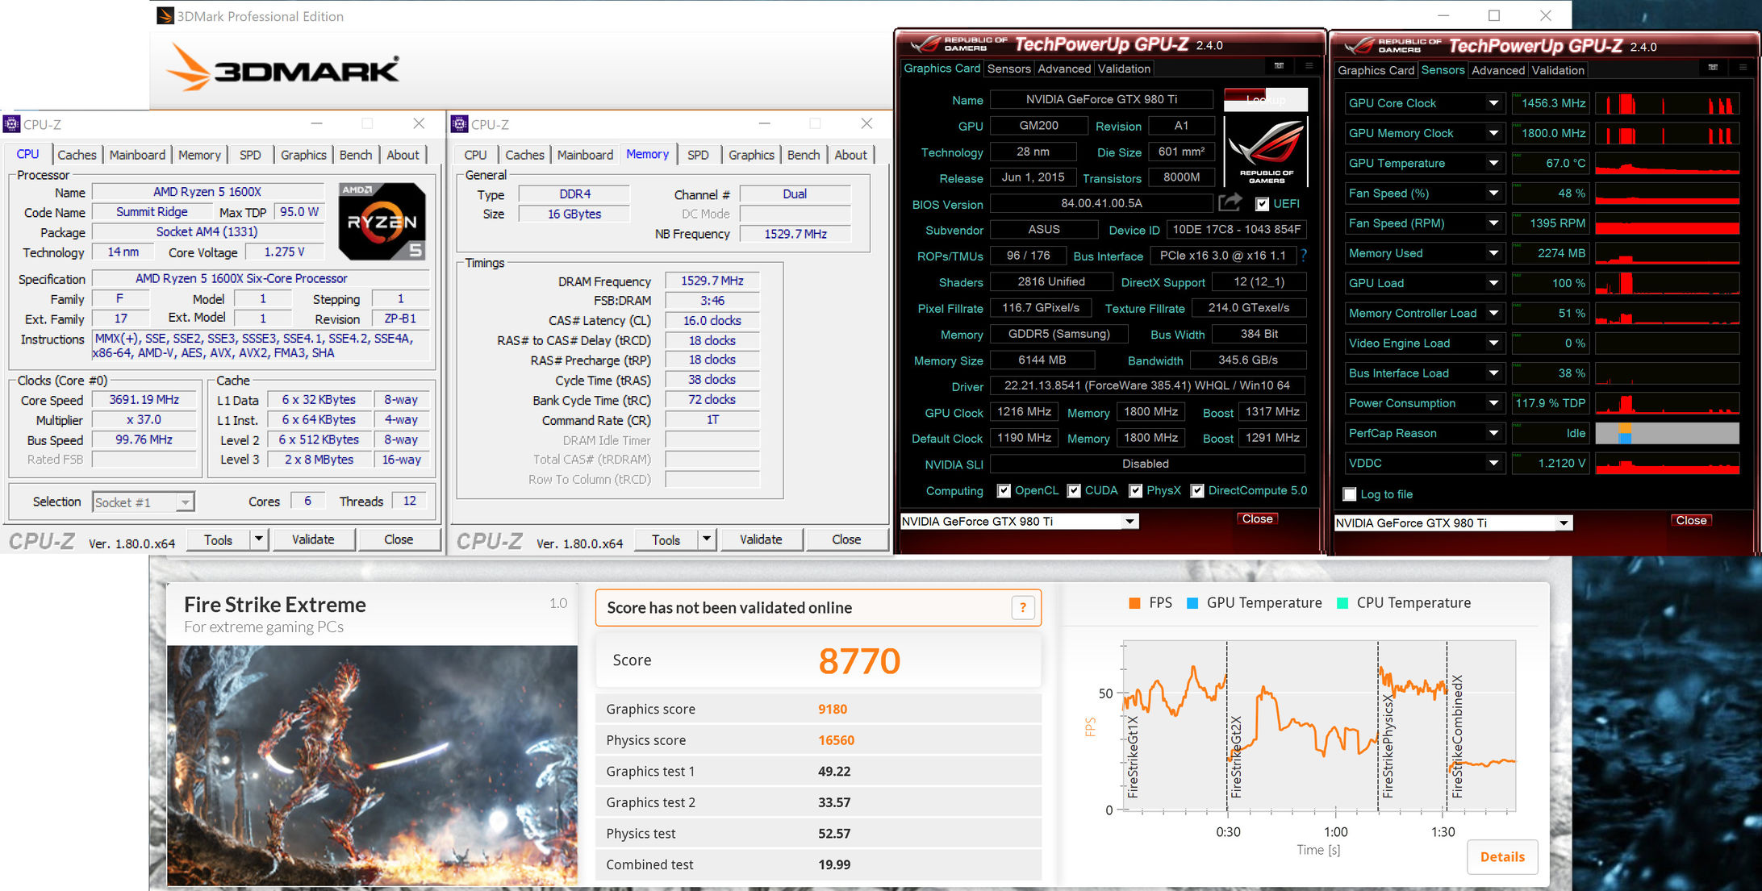
Task: Click the PerfCap Reason color bar graph
Action: [1667, 433]
